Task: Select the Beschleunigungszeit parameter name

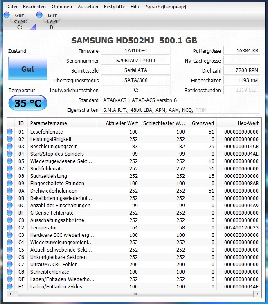Action: point(53,146)
